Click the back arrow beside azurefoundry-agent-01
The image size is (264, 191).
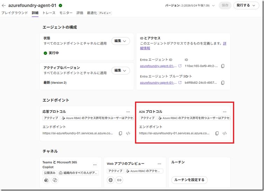pyautogui.click(x=4, y=6)
